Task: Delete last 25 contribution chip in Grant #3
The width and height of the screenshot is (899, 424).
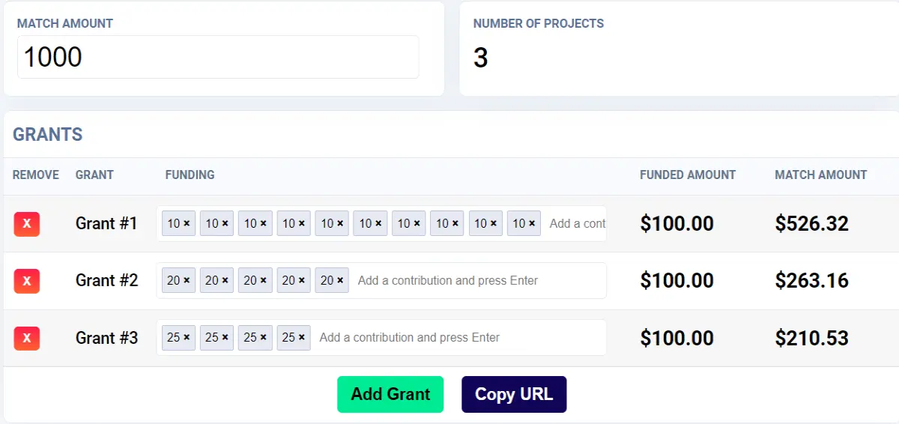Action: (x=302, y=337)
